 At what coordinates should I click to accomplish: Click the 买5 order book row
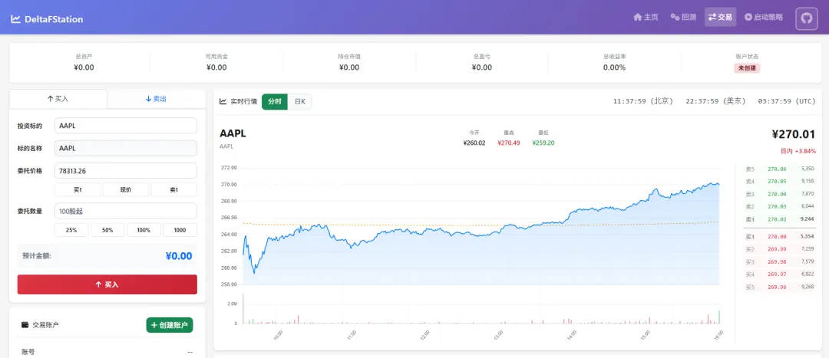780,287
